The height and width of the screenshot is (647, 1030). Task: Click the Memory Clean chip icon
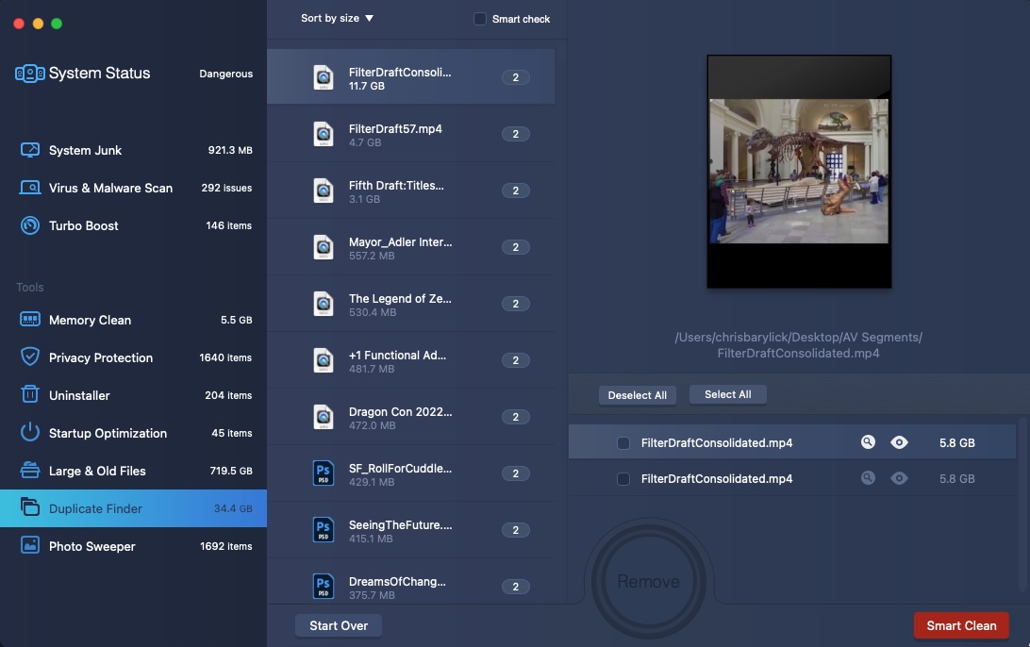coord(29,320)
